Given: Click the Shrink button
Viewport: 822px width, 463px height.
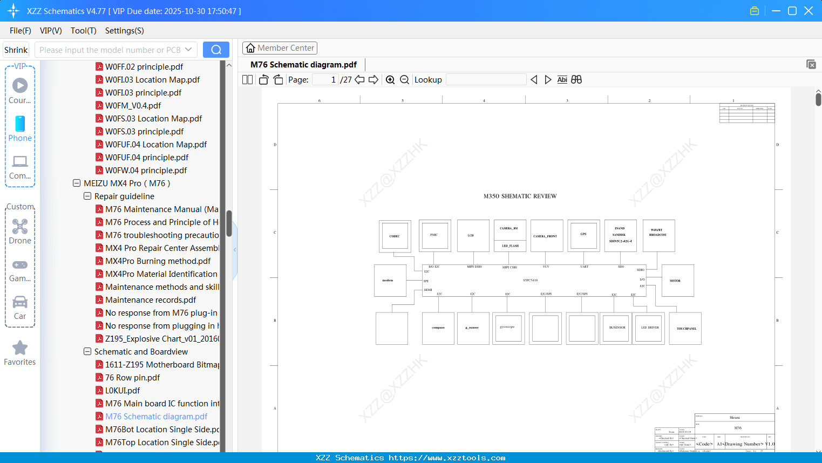Looking at the screenshot, I should 16,49.
